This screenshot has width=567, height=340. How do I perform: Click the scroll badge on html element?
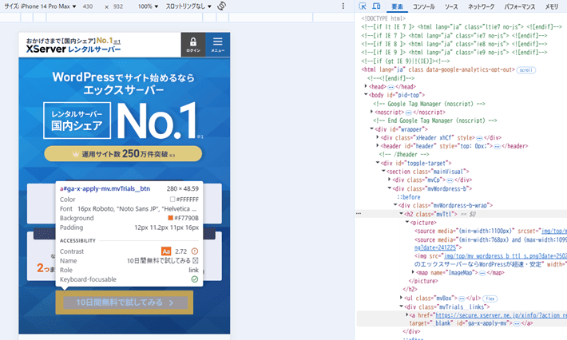tap(525, 69)
